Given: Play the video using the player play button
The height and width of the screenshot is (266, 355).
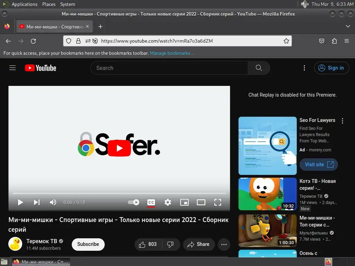Looking at the screenshot, I should tap(20, 202).
